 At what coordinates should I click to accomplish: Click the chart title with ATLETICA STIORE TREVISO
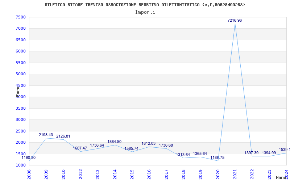click(x=145, y=5)
